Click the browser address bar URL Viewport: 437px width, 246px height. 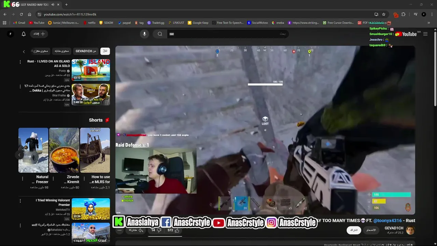click(70, 14)
